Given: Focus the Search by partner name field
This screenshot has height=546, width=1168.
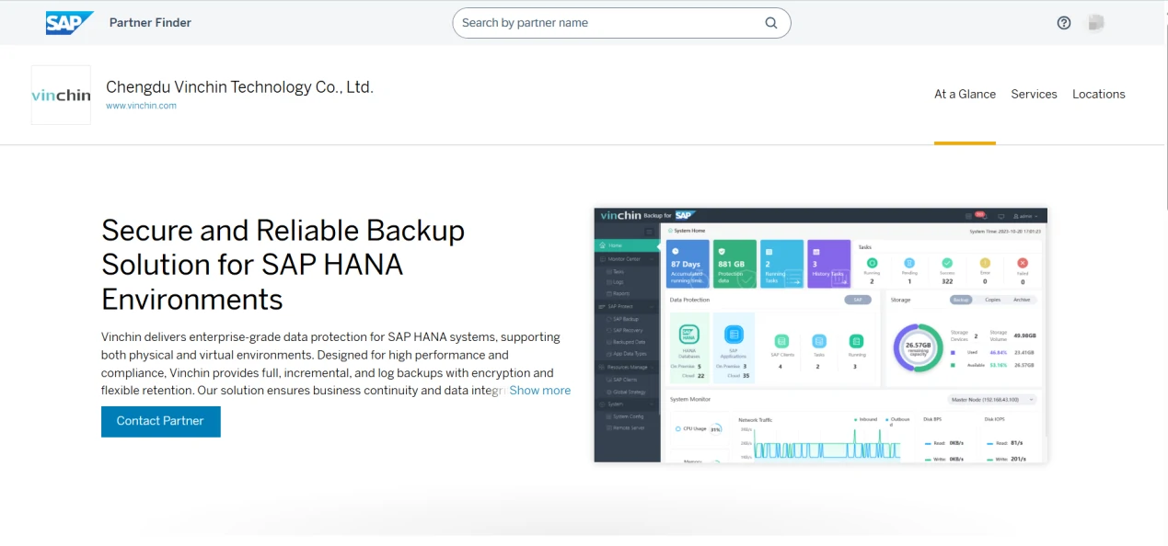Looking at the screenshot, I should coord(621,23).
